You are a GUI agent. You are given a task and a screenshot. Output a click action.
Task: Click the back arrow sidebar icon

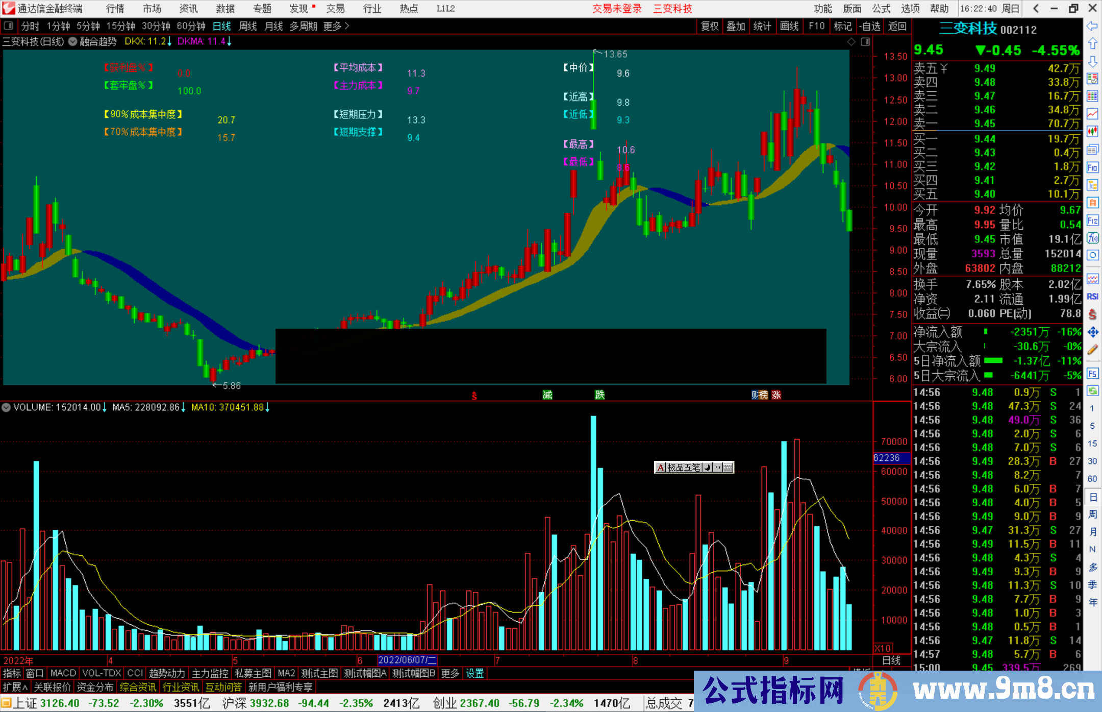point(1092,26)
